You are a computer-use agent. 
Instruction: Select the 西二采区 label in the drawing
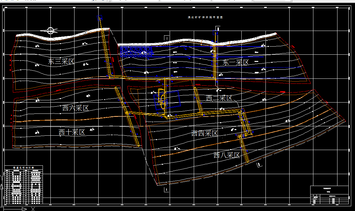click(x=219, y=98)
